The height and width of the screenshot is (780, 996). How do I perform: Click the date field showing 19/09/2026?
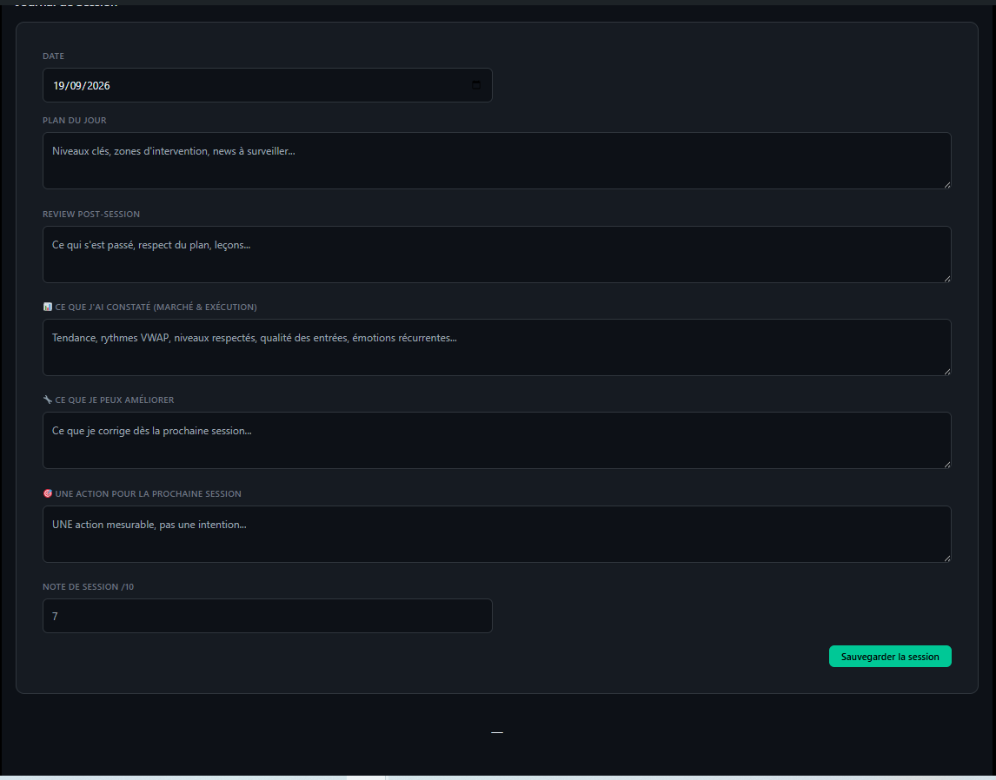(268, 85)
